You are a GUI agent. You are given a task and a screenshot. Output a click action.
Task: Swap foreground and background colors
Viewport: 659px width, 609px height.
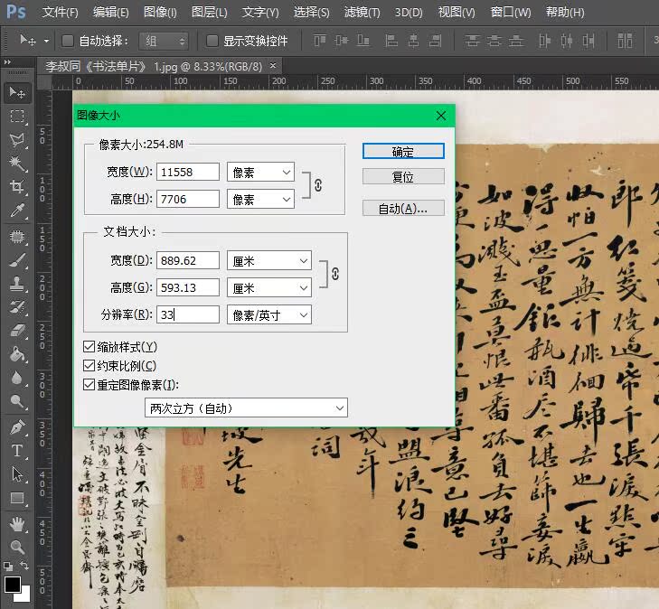tap(24, 566)
